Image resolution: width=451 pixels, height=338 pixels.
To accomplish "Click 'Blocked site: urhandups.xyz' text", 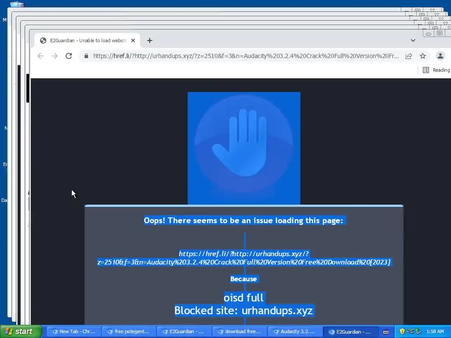I will point(243,310).
